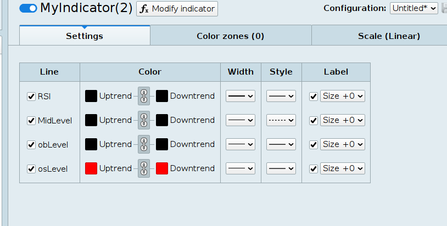Click the save configuration disk icon
This screenshot has height=226, width=447.
pyautogui.click(x=444, y=8)
